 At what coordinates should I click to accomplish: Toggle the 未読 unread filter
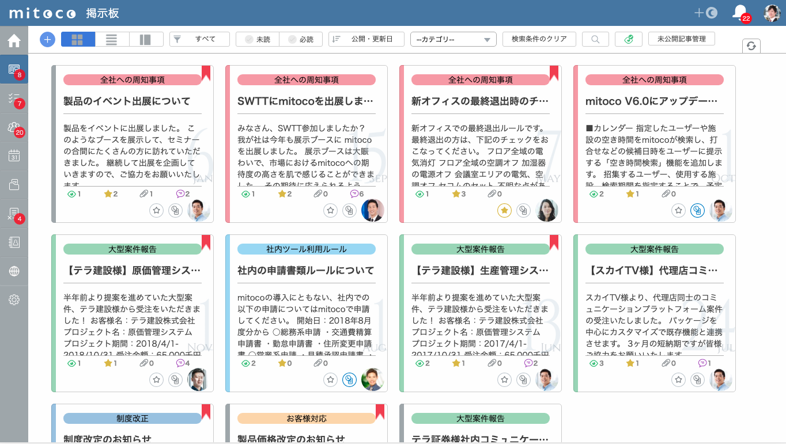[256, 39]
